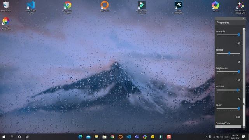249x140 pixels.
Task: Adjust the Normal slider in Properties
Action: 228,90
